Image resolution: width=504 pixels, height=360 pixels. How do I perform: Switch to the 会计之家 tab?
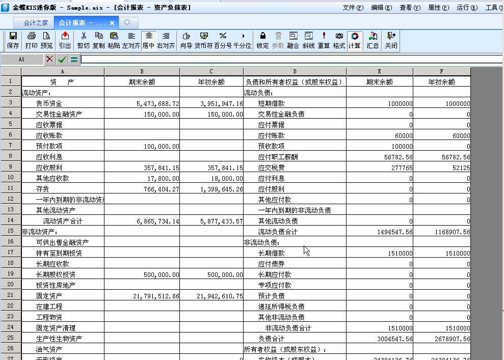pos(36,23)
